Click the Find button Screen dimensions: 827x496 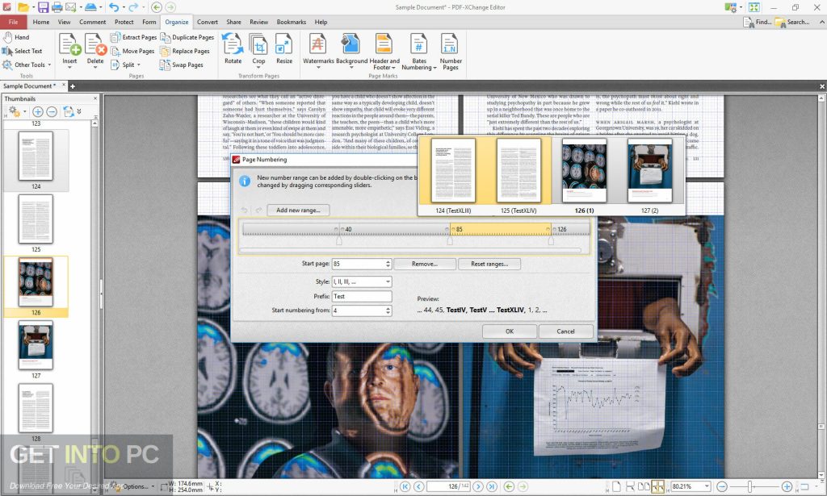(x=758, y=22)
